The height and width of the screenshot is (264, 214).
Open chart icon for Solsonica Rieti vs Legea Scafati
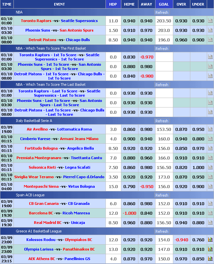coord(210,167)
